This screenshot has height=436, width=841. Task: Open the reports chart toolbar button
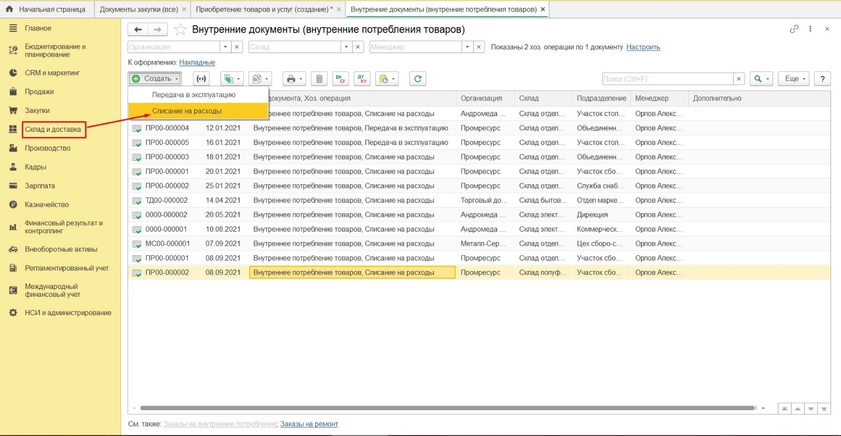point(260,79)
